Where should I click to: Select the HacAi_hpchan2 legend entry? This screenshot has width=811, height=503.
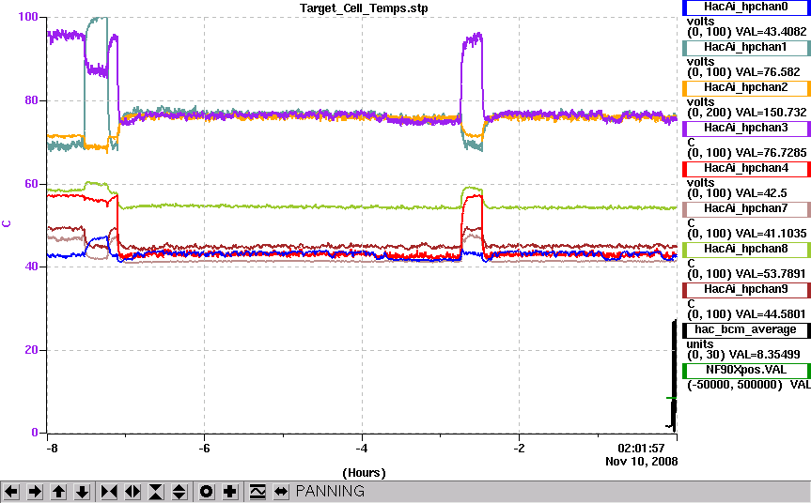(746, 87)
